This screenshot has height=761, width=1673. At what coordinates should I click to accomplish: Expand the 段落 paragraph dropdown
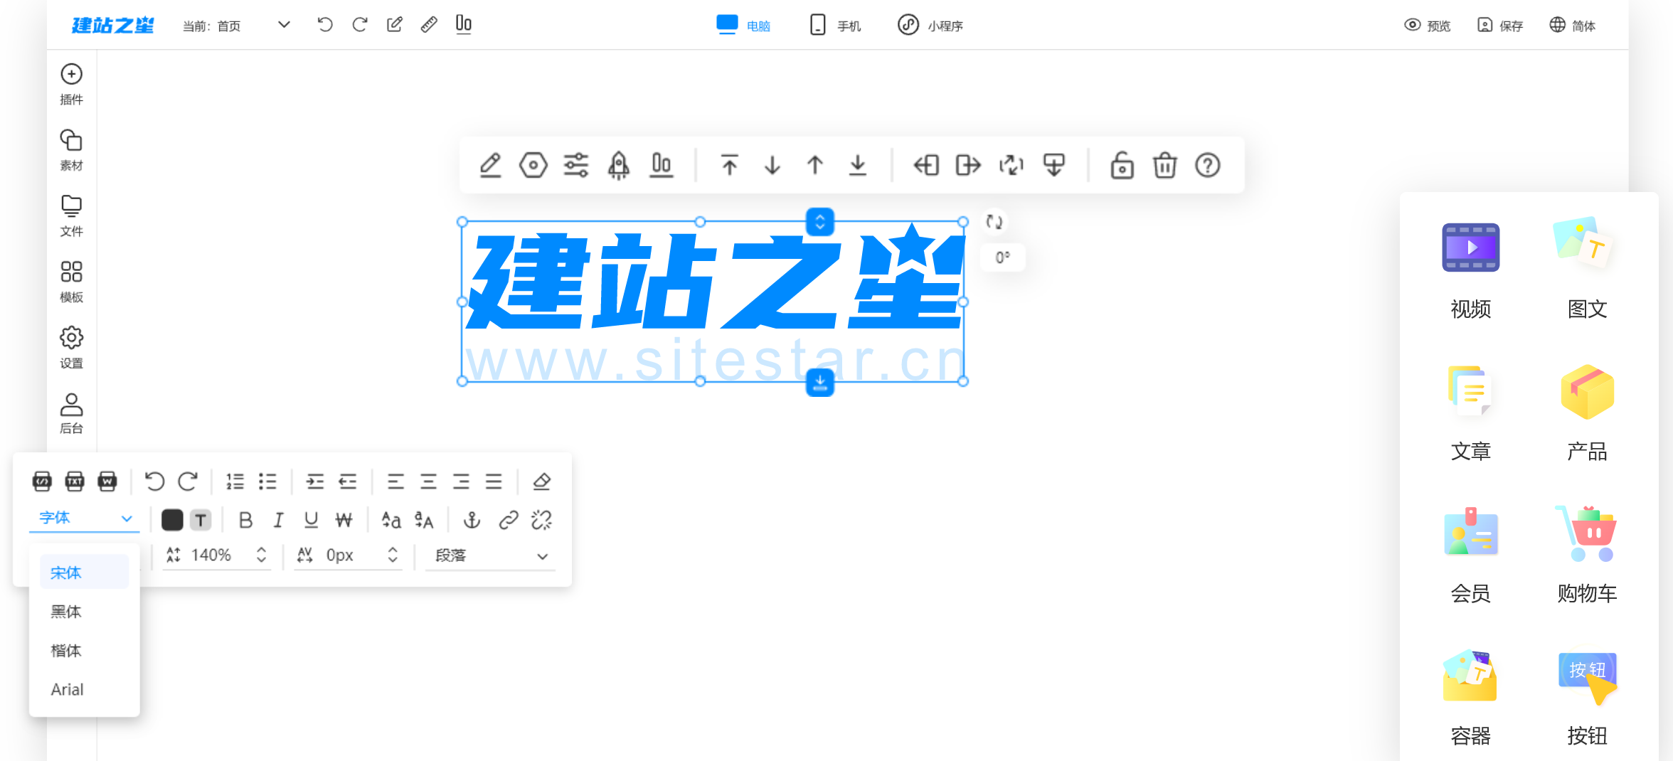coord(491,555)
